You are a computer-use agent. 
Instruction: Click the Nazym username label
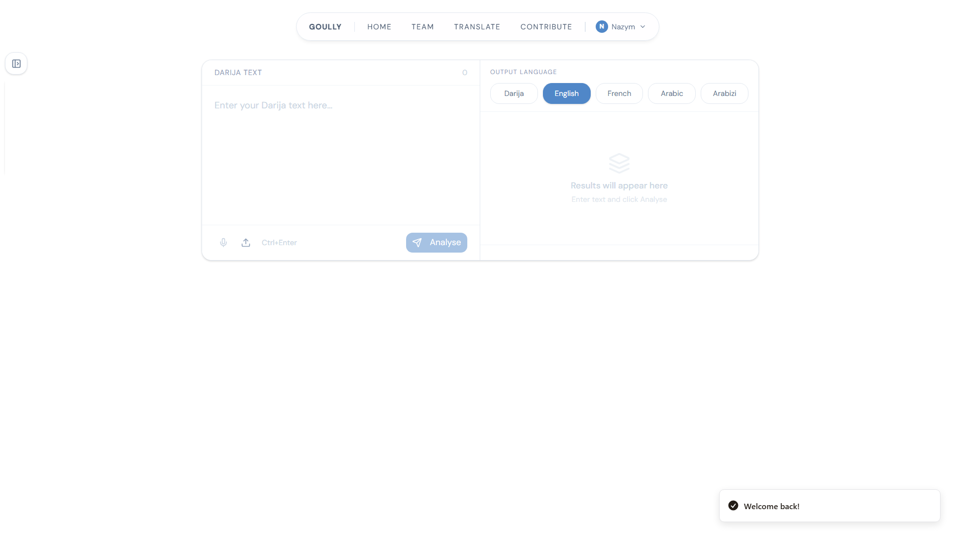[623, 27]
